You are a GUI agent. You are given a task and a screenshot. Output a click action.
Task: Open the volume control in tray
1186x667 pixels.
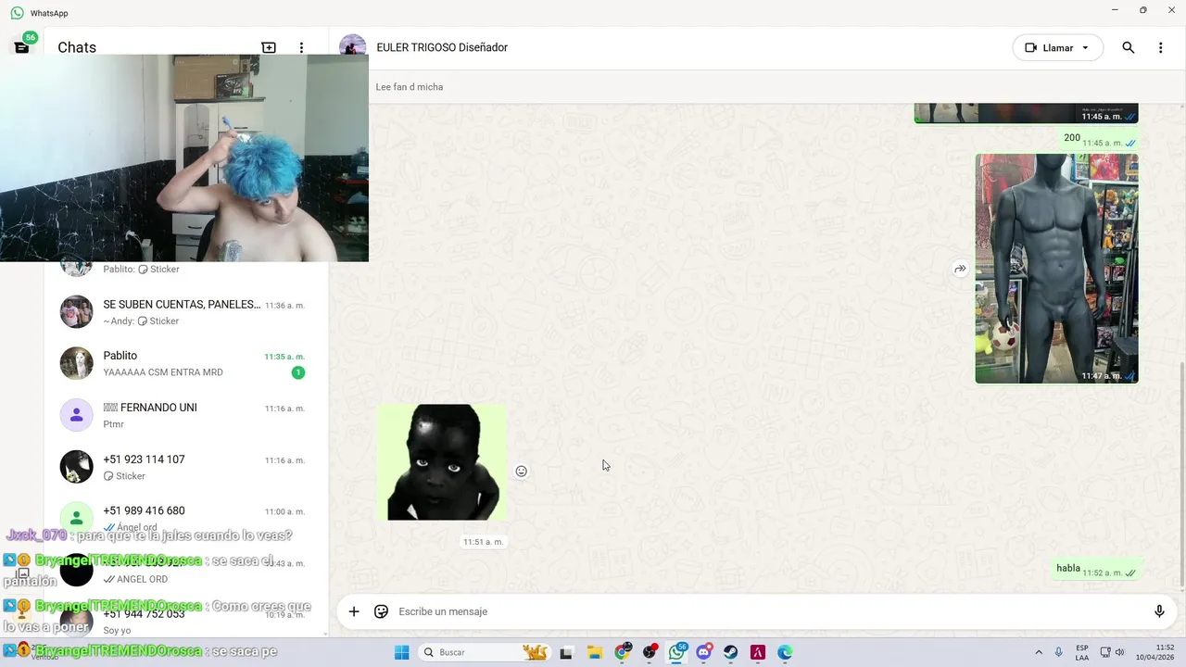(1119, 652)
